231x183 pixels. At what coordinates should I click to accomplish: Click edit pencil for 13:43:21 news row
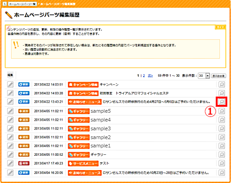(10, 102)
